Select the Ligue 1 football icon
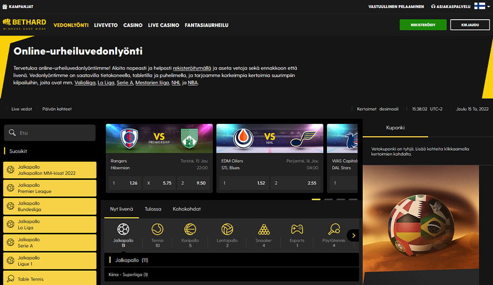The height and width of the screenshot is (285, 493). [11, 261]
